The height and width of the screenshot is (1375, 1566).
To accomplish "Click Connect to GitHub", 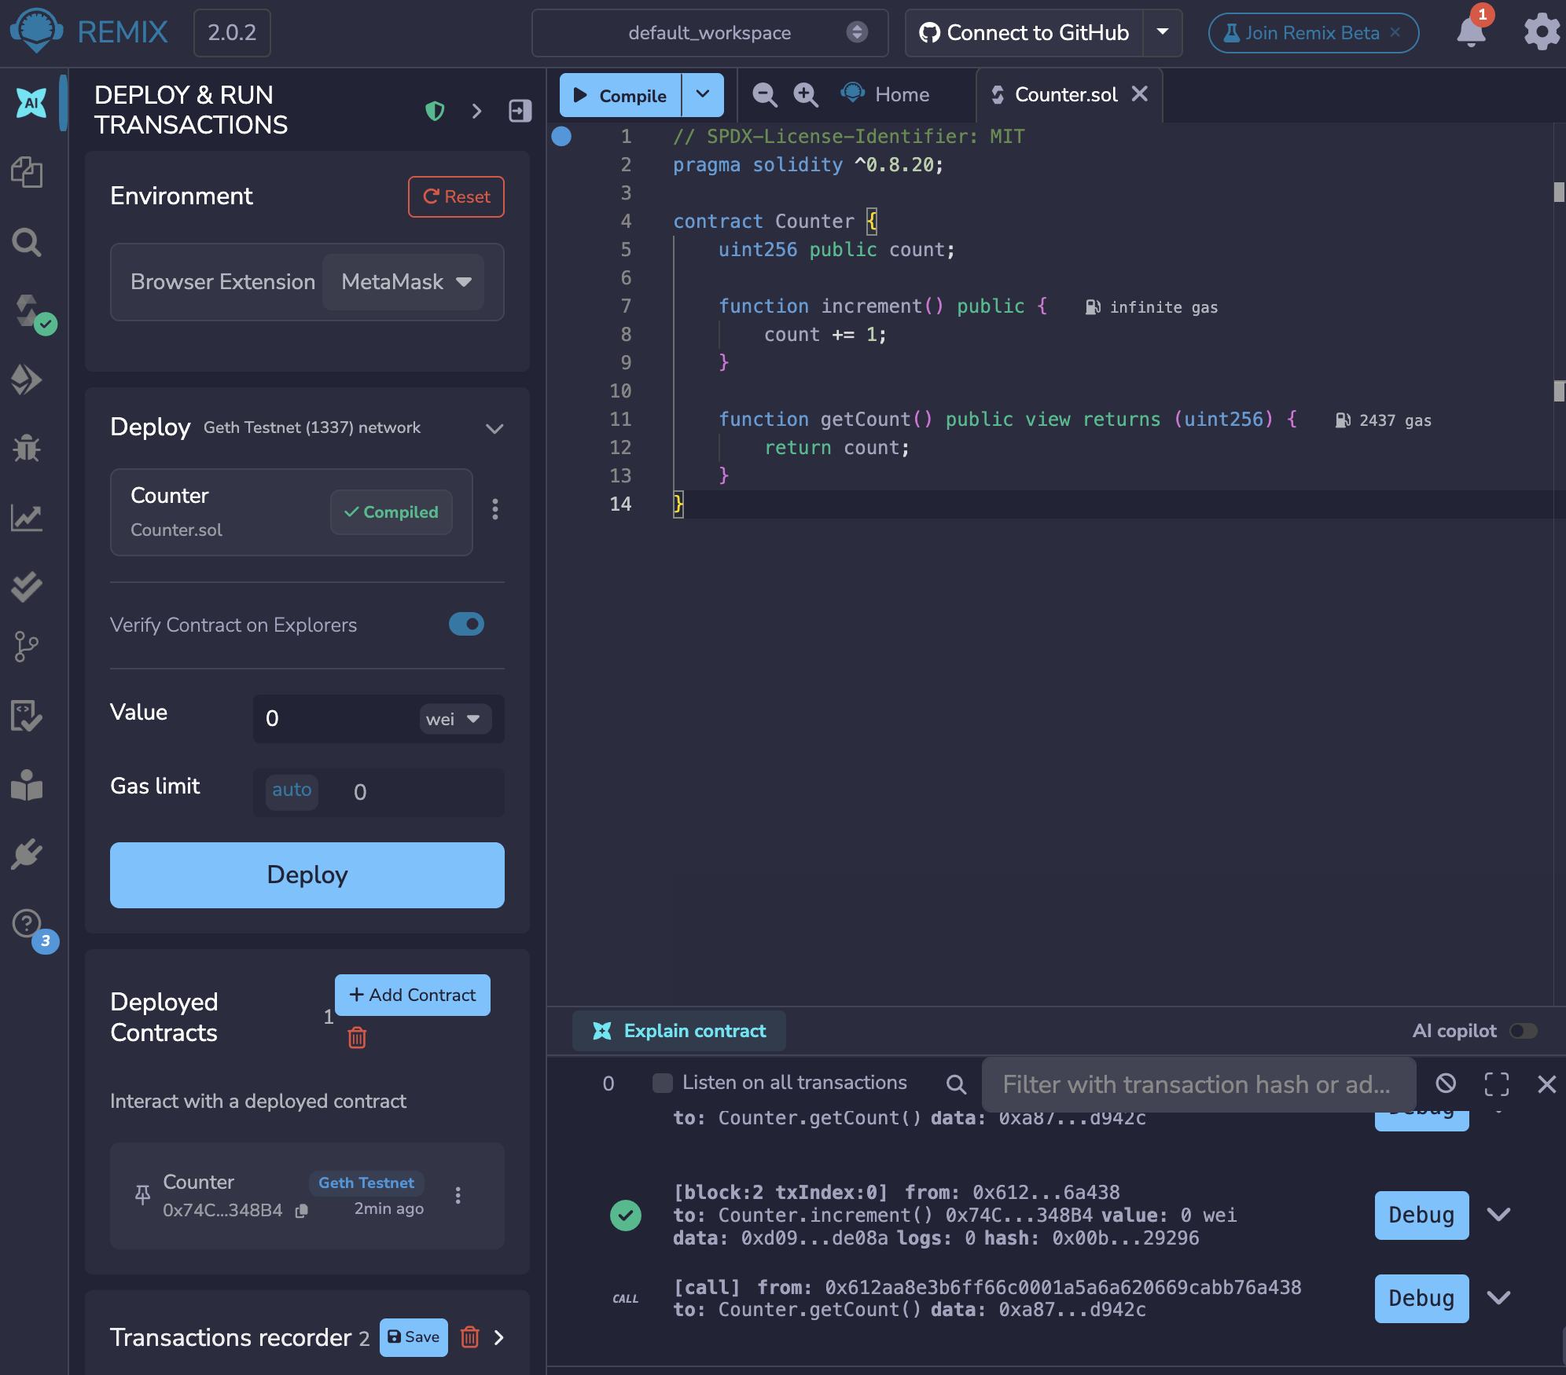I will (x=1024, y=32).
